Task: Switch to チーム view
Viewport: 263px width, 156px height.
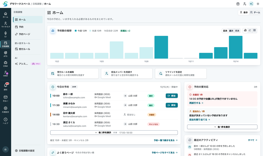Action: pyautogui.click(x=255, y=12)
